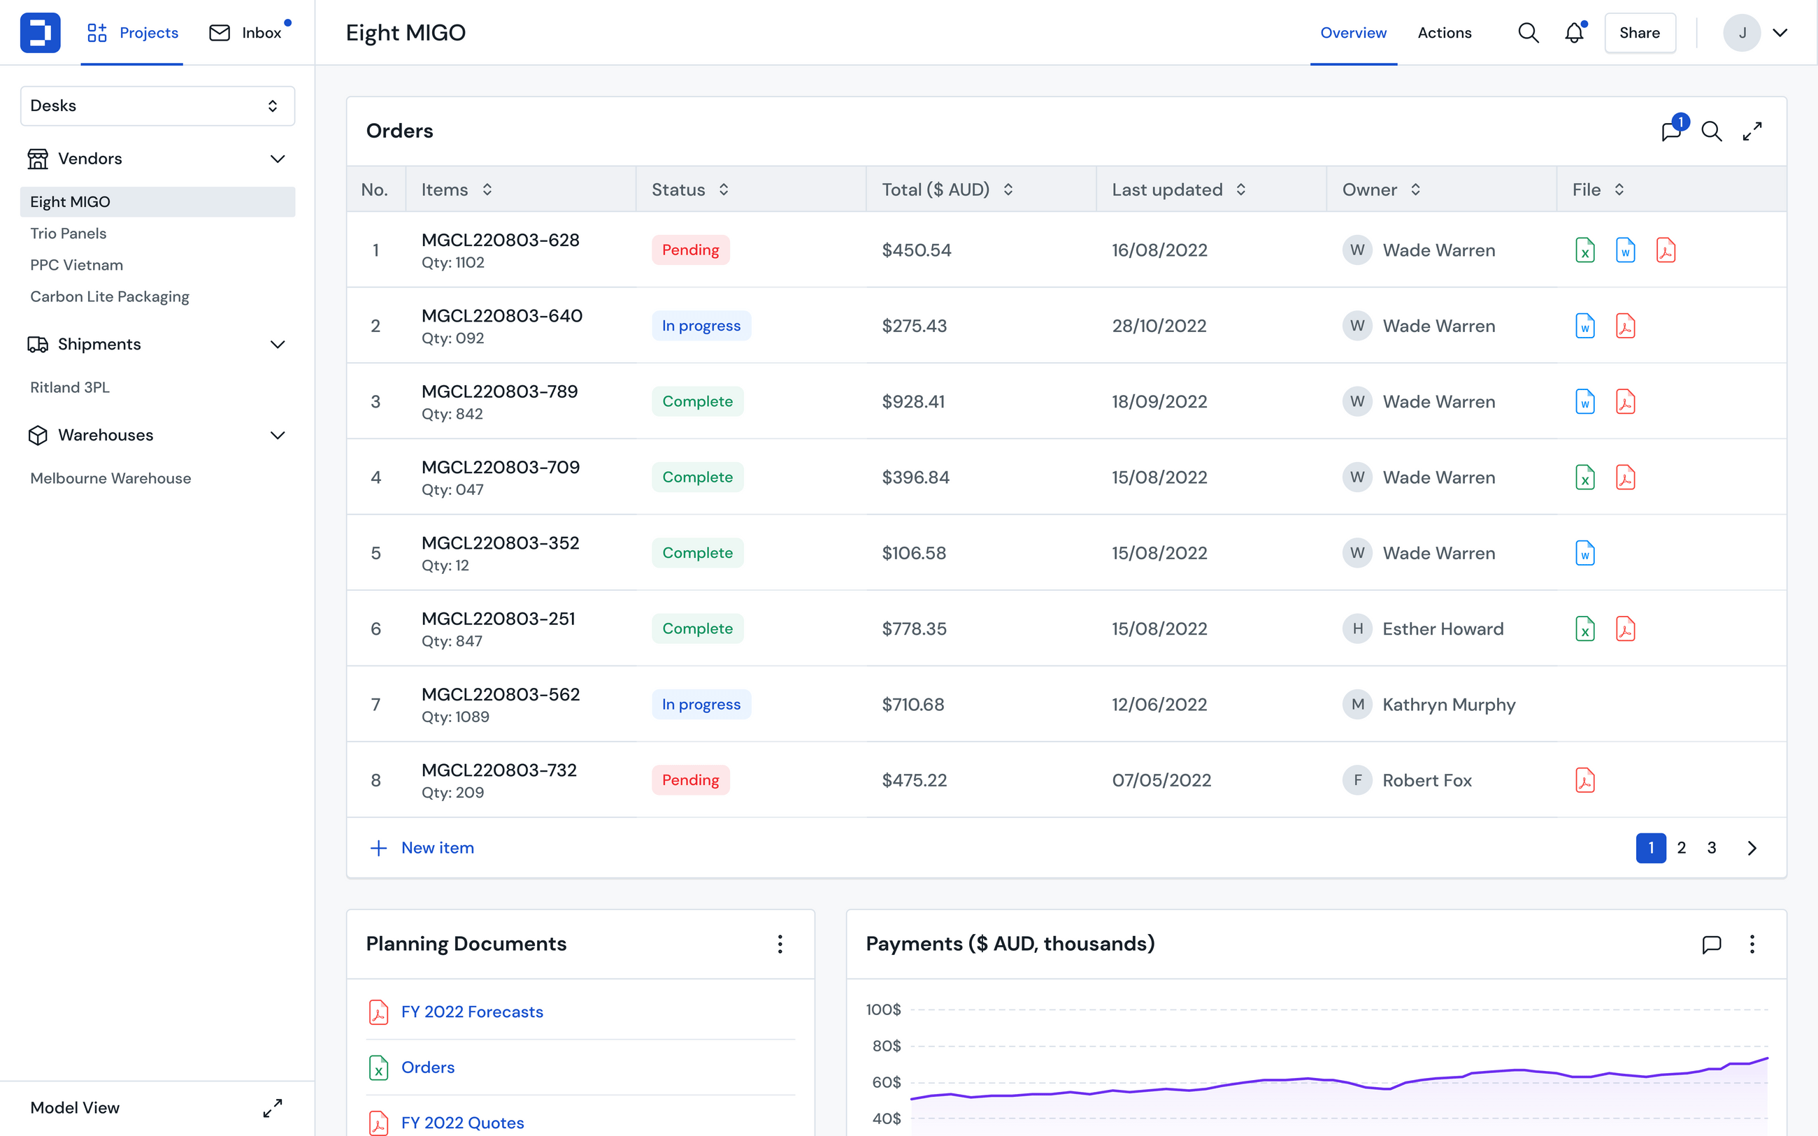
Task: Sort orders by Last updated column
Action: tap(1241, 189)
